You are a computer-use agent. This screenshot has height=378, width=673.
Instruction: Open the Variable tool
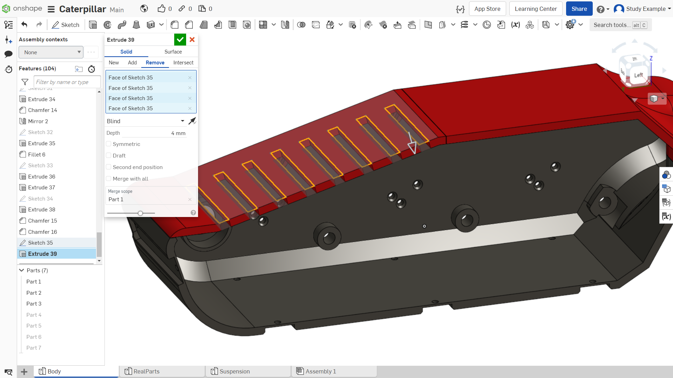[x=515, y=25]
